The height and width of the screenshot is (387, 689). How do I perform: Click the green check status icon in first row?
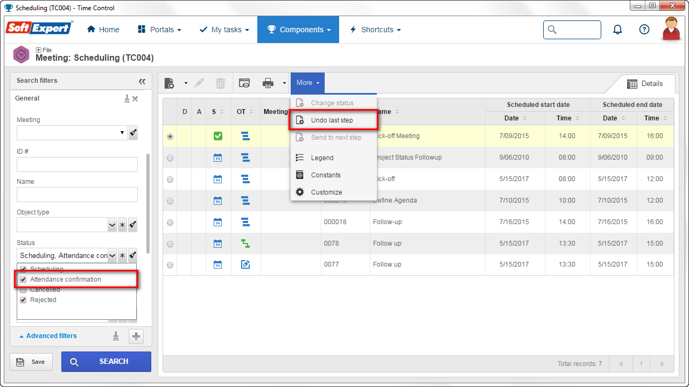coord(217,136)
